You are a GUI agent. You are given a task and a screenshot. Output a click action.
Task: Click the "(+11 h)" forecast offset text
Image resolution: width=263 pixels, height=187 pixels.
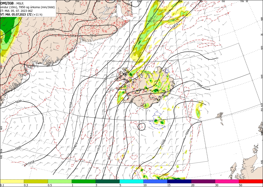coord(37,15)
